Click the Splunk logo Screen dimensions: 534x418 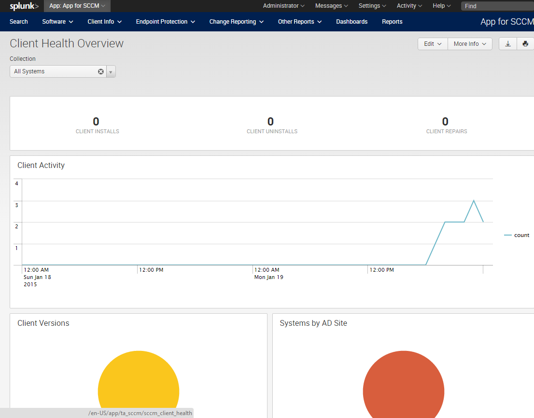pos(24,6)
